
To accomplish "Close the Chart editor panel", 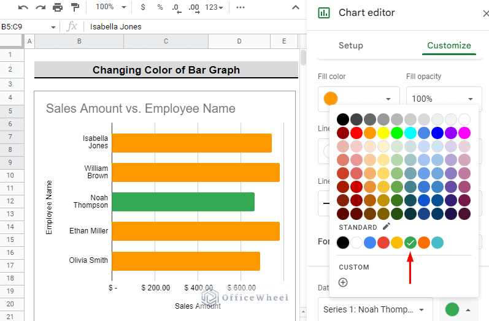I will pyautogui.click(x=485, y=13).
